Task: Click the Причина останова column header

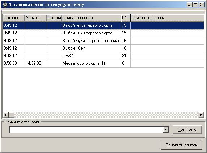Action: (167, 18)
